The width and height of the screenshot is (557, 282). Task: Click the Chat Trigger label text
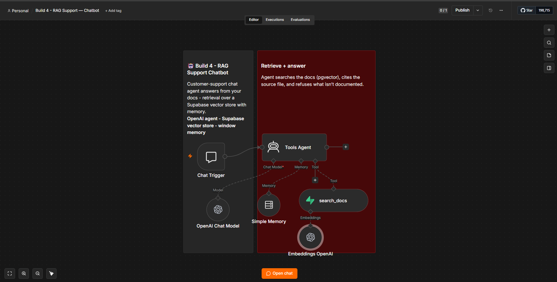click(211, 175)
